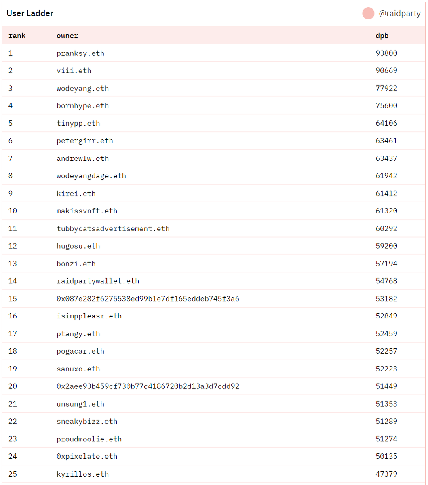The image size is (428, 485).
Task: Select address starting 0x087e282f
Action: [x=148, y=299]
